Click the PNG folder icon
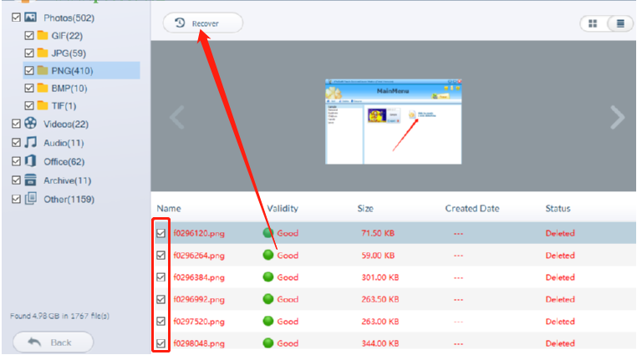 tap(43, 70)
